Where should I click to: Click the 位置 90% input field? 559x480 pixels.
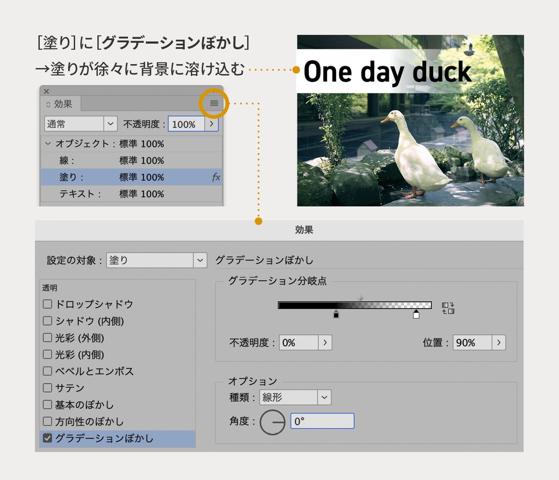click(472, 343)
